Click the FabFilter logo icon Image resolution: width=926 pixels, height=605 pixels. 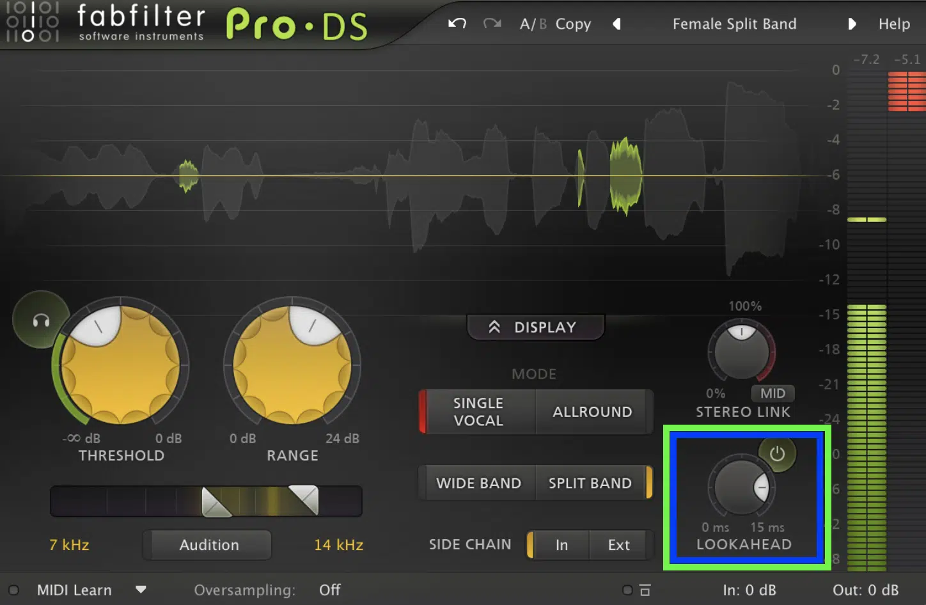click(32, 22)
